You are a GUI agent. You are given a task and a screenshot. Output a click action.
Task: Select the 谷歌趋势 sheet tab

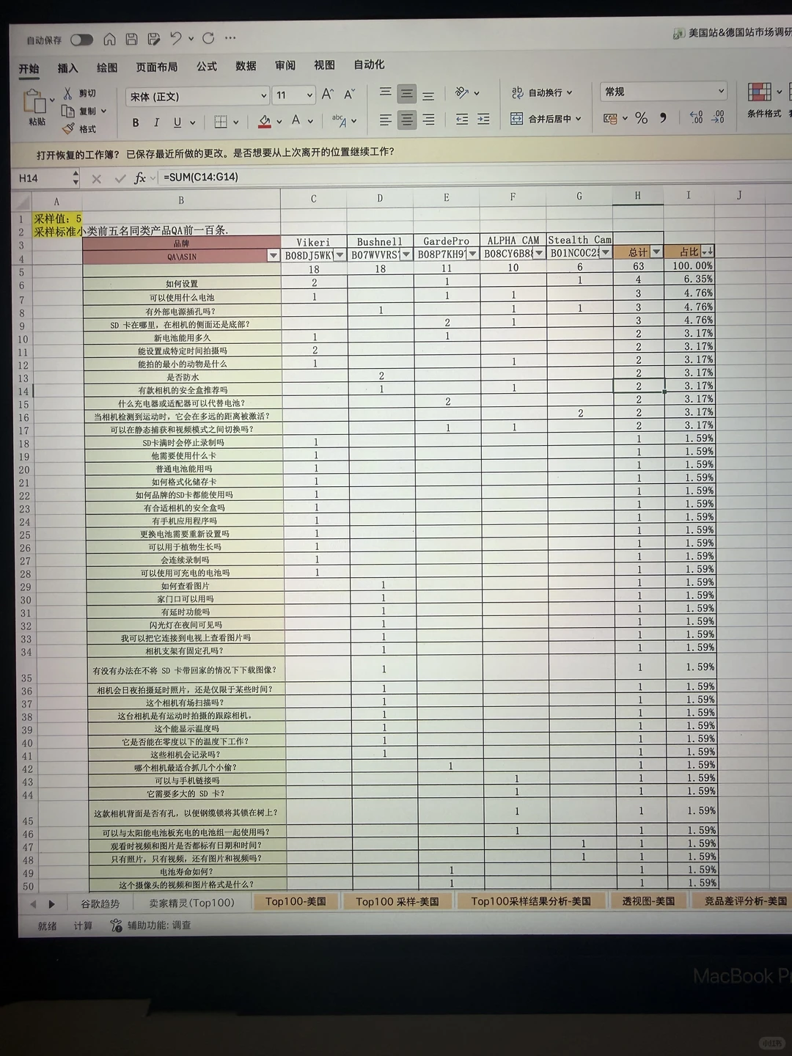point(100,903)
